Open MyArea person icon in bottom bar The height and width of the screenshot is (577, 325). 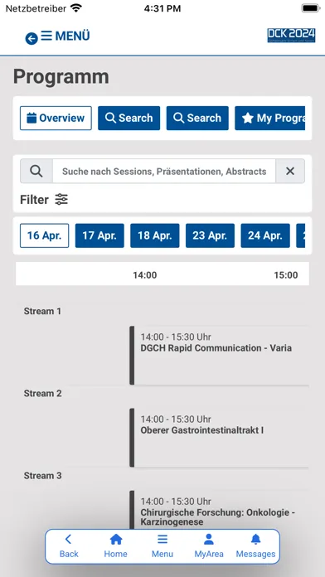(x=209, y=546)
